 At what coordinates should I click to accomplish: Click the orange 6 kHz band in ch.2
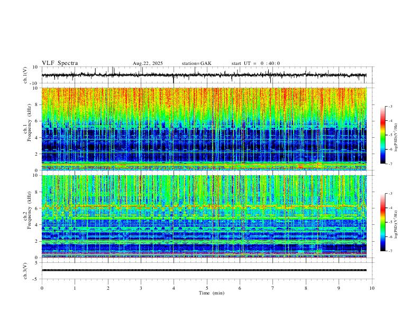pos(204,206)
